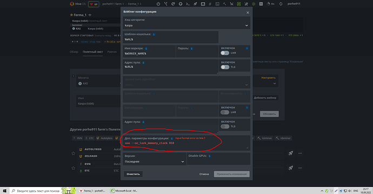
Task: Click info icon beside Пароль
Action: (192, 48)
